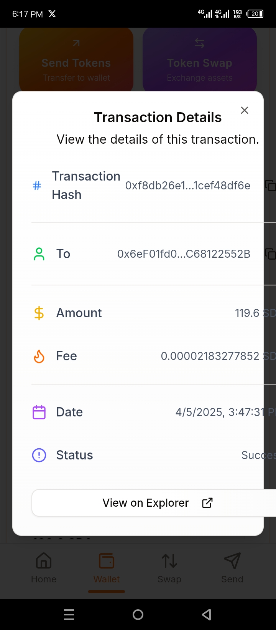Tap the external link icon
Viewport: 276px width, 630px height.
coord(207,503)
